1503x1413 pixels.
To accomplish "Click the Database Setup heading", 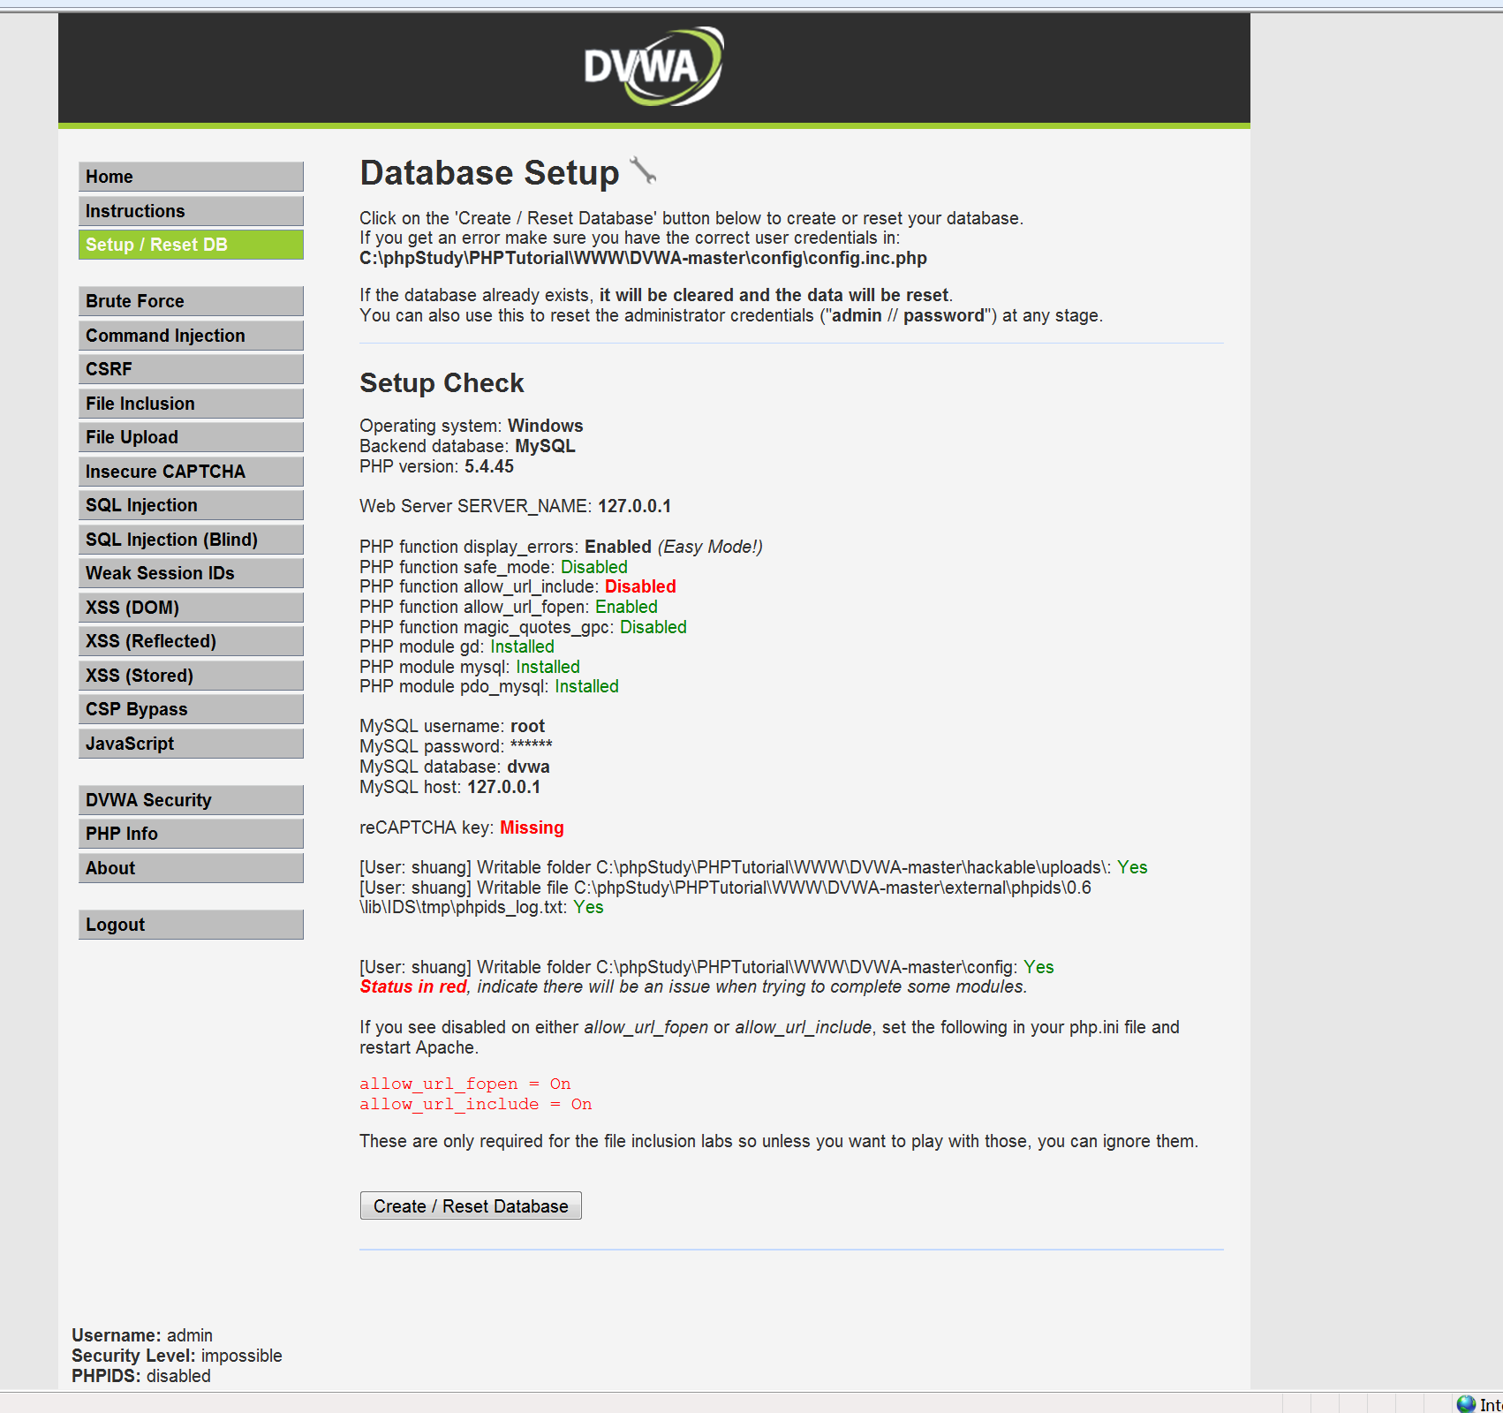I will click(x=489, y=172).
